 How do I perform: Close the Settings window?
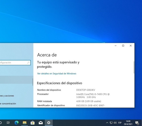131,46
